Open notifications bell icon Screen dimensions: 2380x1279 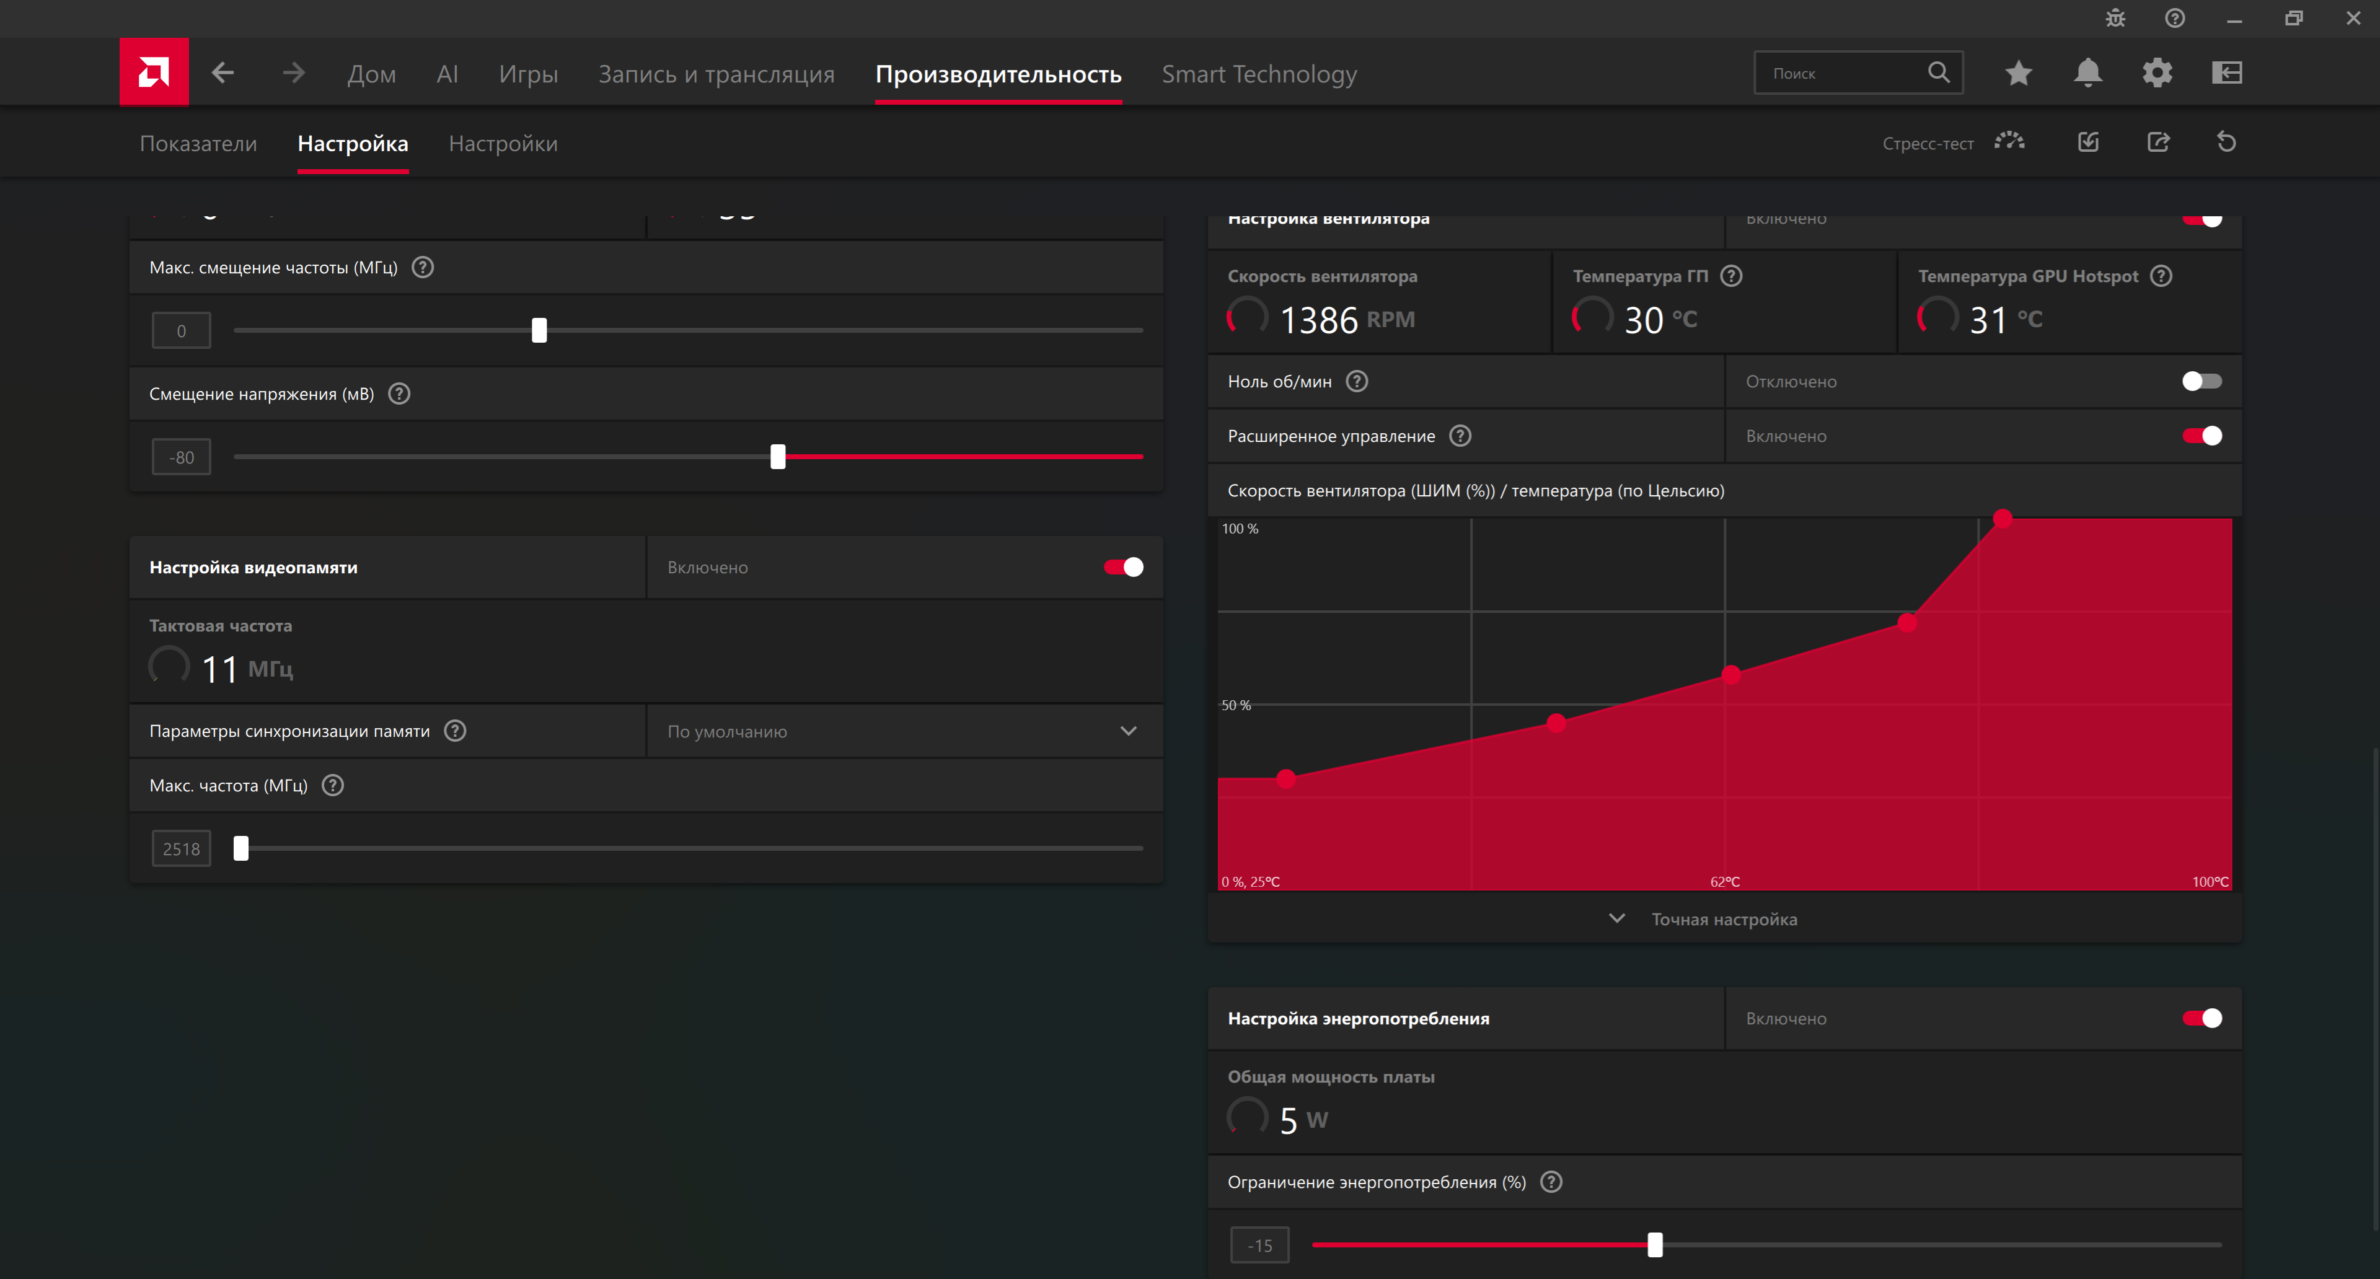(2087, 72)
